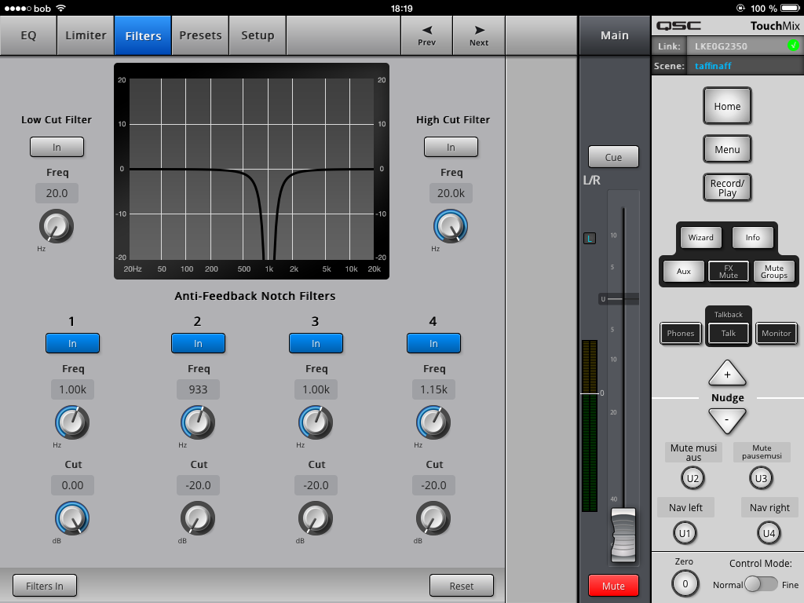Toggle notch filter 1 In button

(x=72, y=344)
